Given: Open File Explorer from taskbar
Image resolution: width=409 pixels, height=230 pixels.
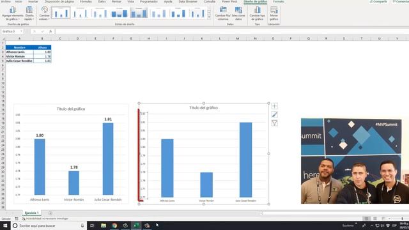Looking at the screenshot, I should [104, 226].
